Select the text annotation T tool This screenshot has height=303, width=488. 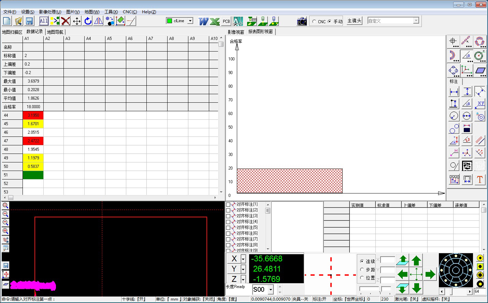(x=479, y=179)
